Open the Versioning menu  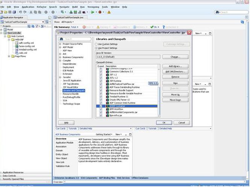[x=93, y=7]
